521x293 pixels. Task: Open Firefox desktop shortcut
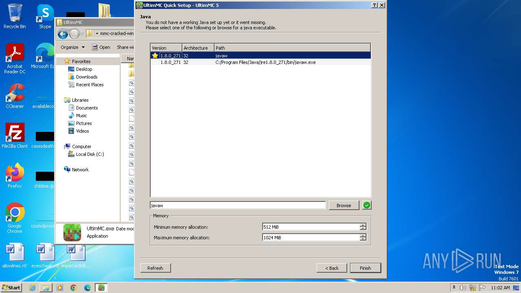pos(15,176)
